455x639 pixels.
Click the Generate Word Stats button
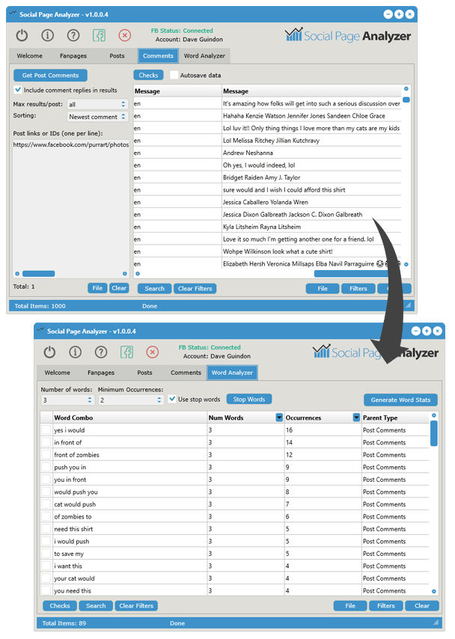pyautogui.click(x=400, y=400)
